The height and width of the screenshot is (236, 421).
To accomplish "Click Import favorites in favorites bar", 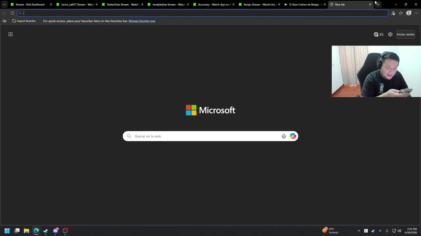I will click(24, 21).
